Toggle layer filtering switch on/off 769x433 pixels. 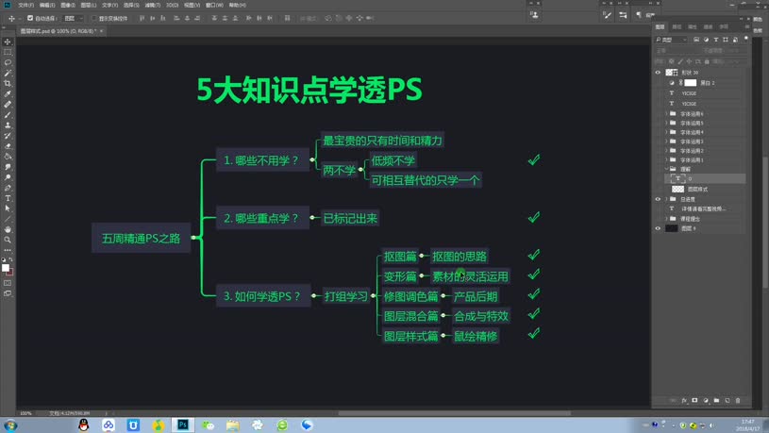(746, 39)
